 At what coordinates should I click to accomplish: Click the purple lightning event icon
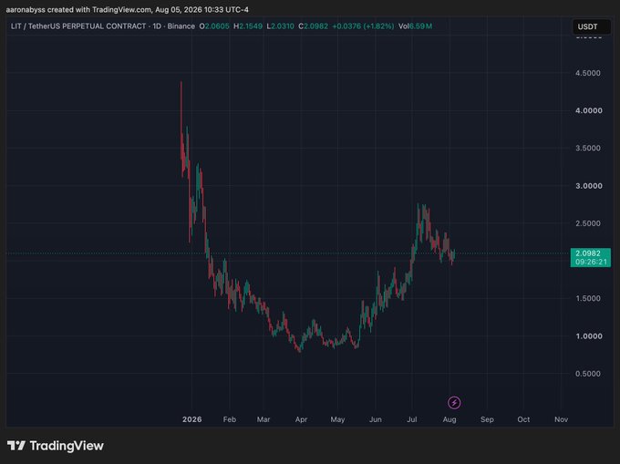click(454, 403)
